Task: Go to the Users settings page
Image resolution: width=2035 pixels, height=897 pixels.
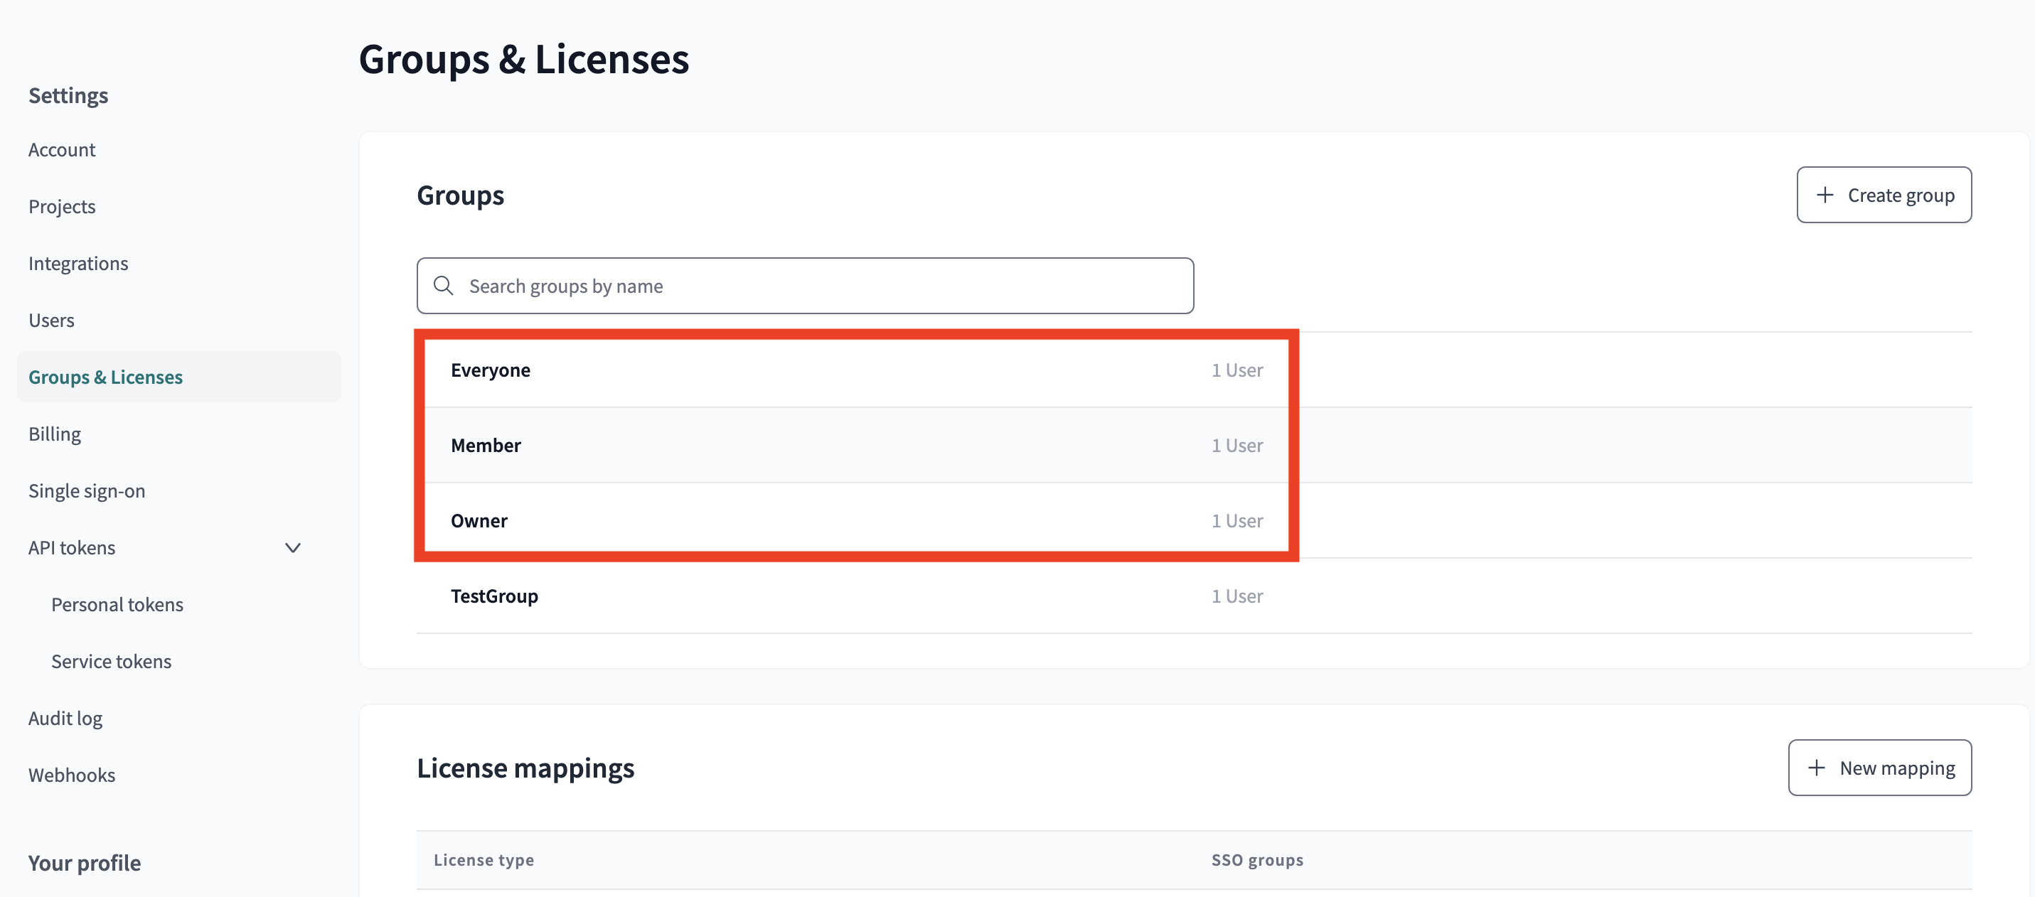Action: coord(51,319)
